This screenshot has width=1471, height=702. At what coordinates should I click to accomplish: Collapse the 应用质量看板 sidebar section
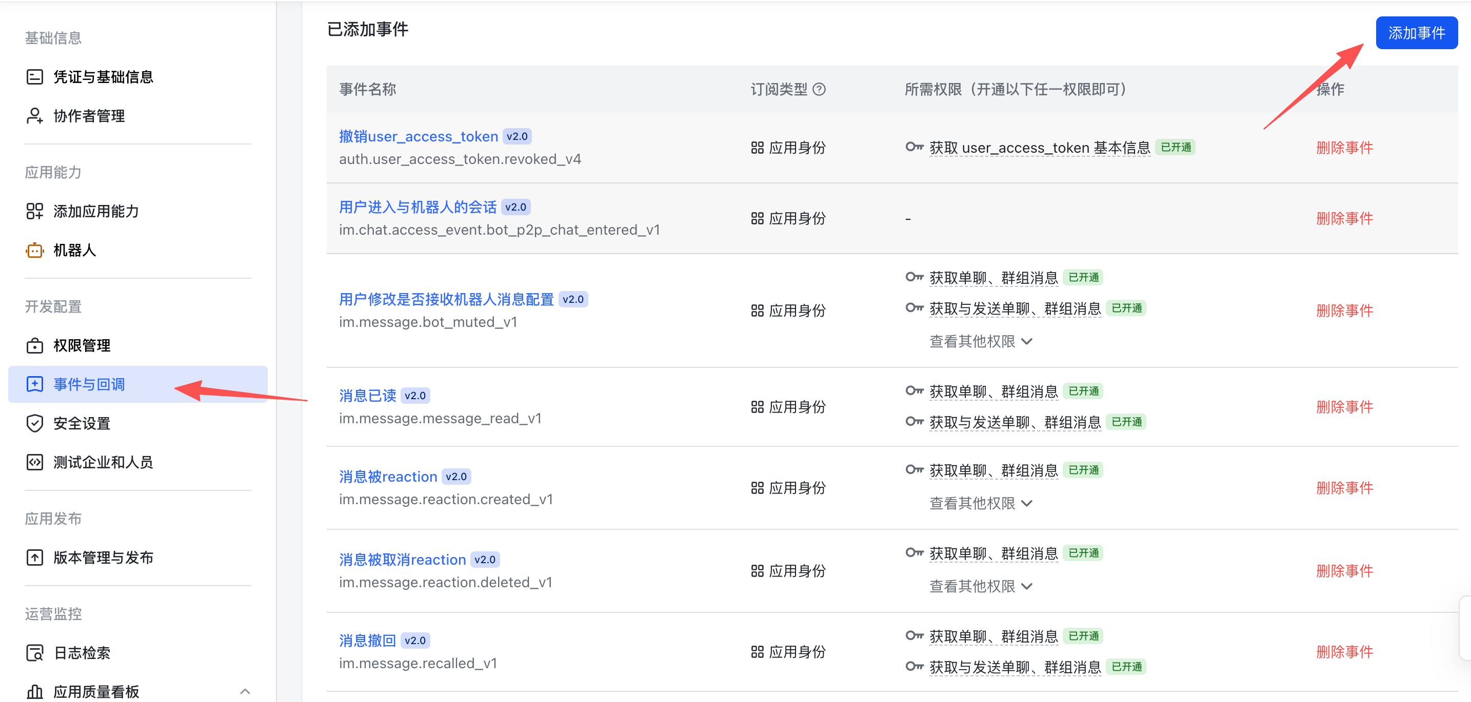tap(245, 691)
